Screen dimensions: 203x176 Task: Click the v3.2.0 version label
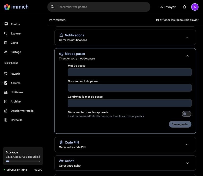[38, 170]
